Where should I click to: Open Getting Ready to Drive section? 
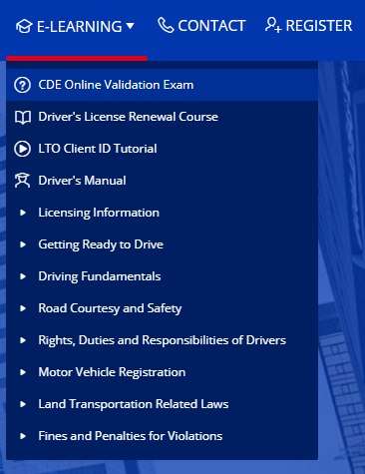tap(101, 244)
